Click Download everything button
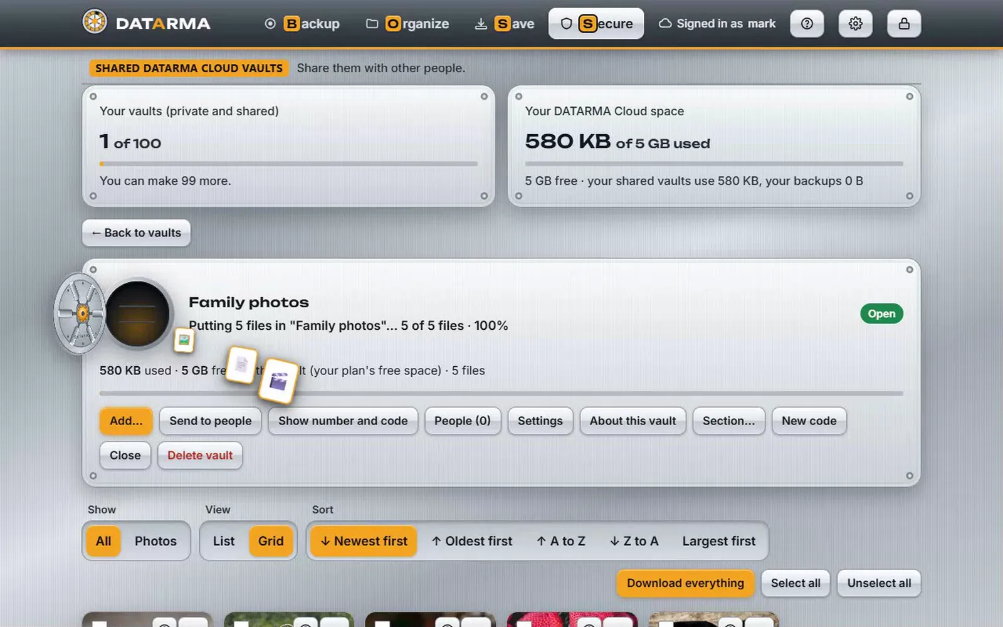 pos(685,583)
